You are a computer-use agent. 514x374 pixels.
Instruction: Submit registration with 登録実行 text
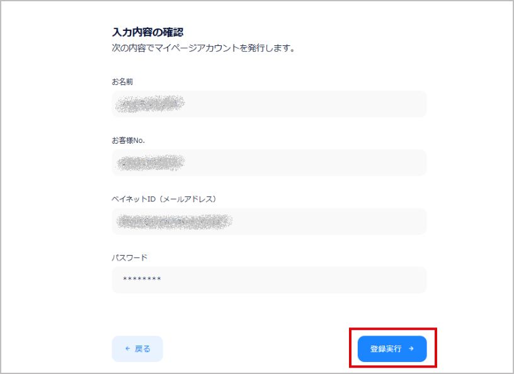(386, 349)
